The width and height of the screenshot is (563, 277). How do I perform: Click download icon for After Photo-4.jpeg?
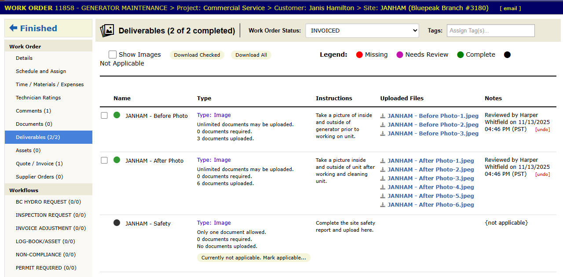coord(383,187)
